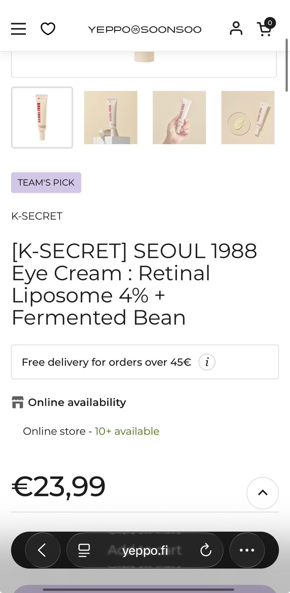Viewport: 290px width, 593px height.
Task: Open the hamburger navigation menu
Action: [18, 29]
